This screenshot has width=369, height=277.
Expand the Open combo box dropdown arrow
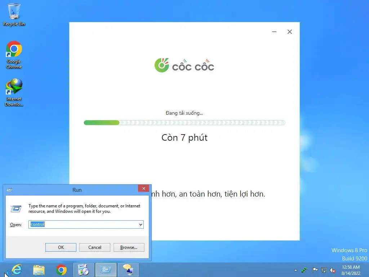tap(141, 224)
